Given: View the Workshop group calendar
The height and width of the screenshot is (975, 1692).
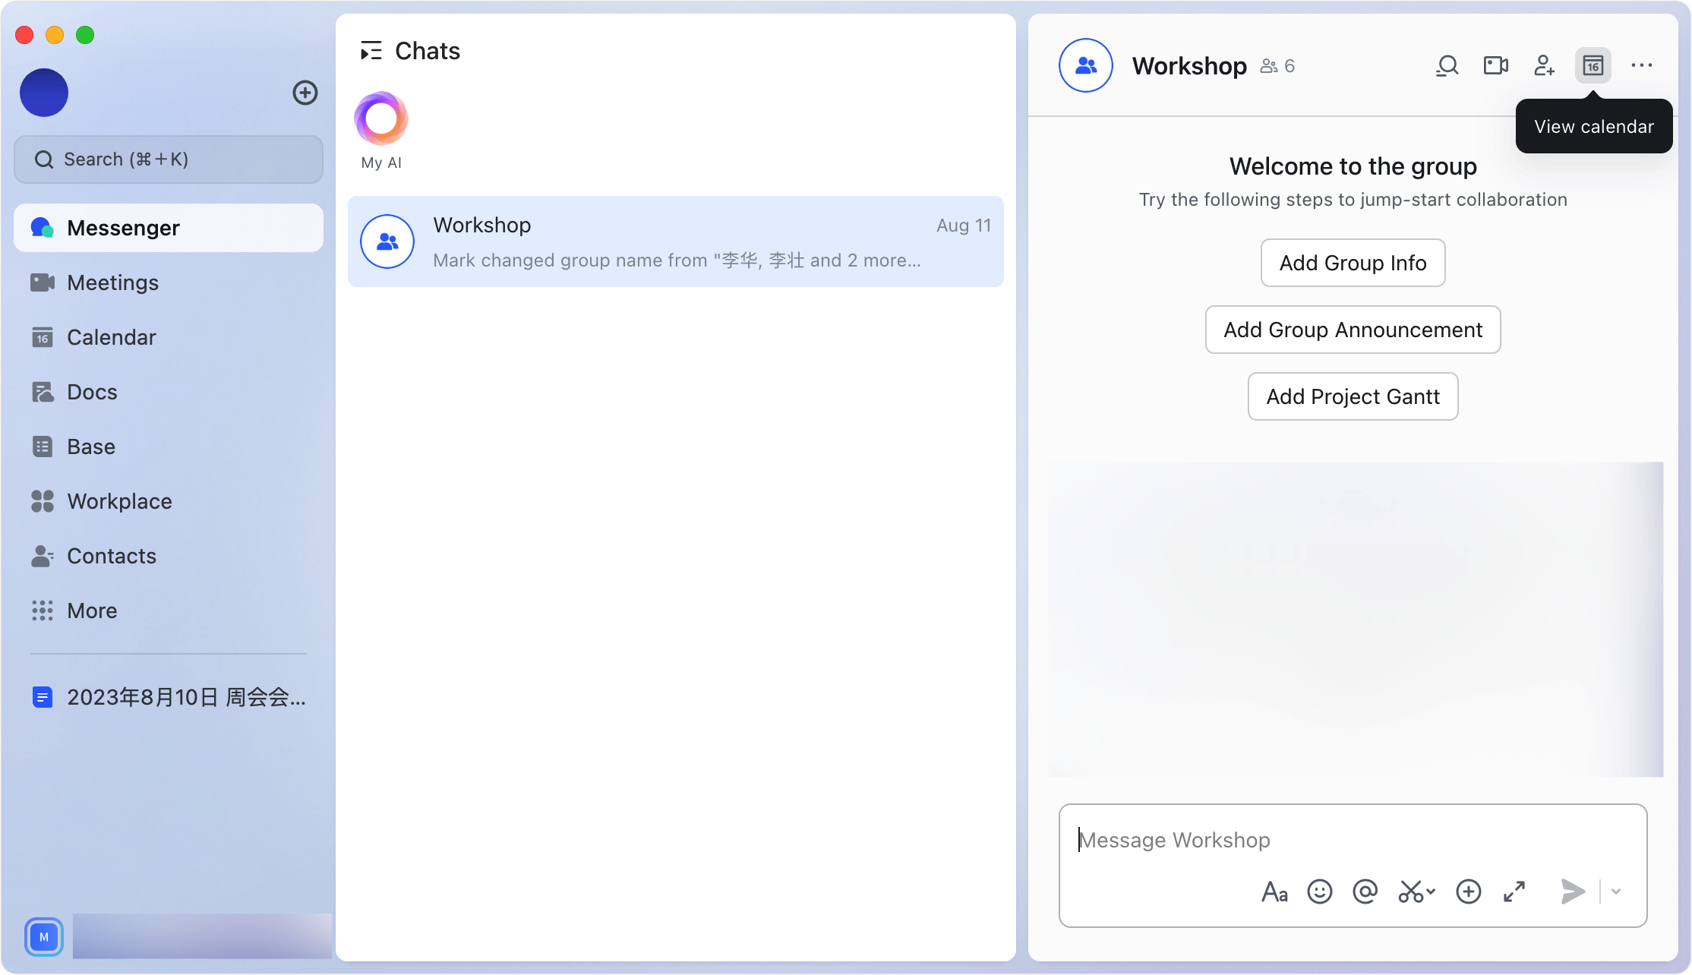Looking at the screenshot, I should point(1593,65).
